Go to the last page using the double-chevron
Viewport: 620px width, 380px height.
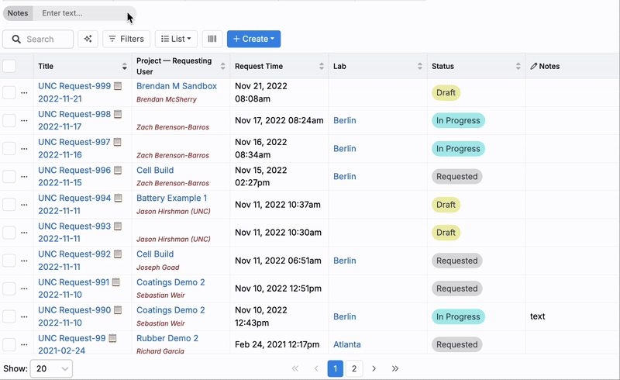[x=395, y=369]
